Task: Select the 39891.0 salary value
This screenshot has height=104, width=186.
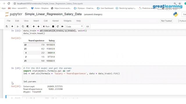Action: pyautogui.click(x=51, y=53)
